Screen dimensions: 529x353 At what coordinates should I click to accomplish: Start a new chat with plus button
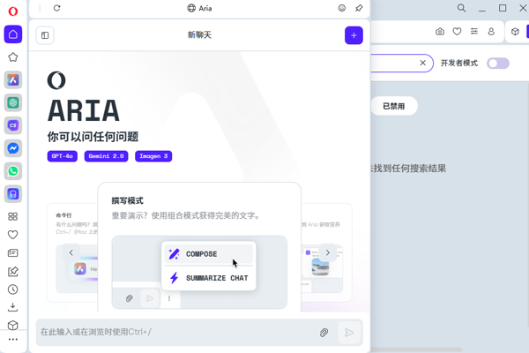click(353, 35)
